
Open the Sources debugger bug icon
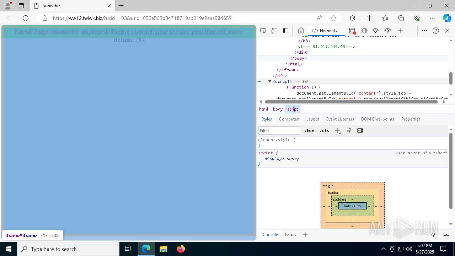click(x=364, y=31)
